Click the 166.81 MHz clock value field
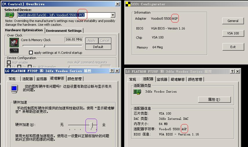Screen dimensions: 248x147 coord(74,40)
